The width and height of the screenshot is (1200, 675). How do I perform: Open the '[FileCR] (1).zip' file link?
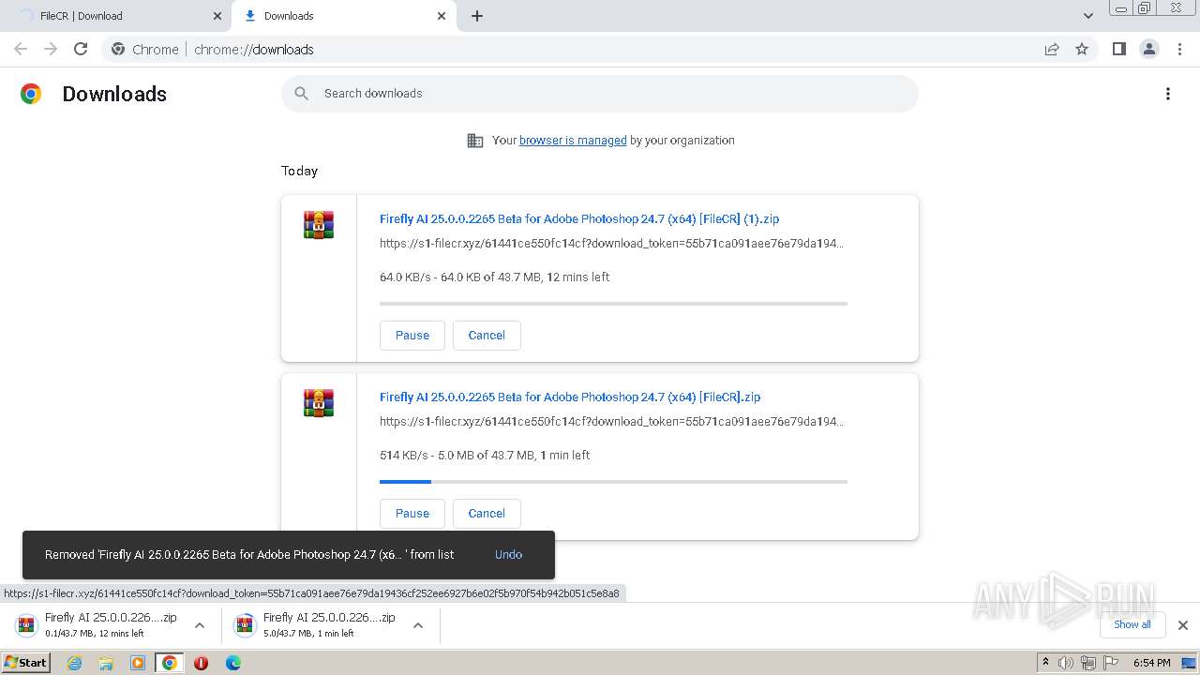(579, 218)
